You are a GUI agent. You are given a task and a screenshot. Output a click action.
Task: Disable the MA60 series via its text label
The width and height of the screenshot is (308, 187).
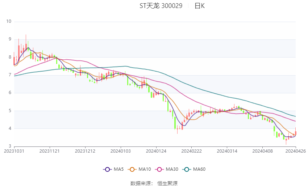pyautogui.click(x=199, y=169)
